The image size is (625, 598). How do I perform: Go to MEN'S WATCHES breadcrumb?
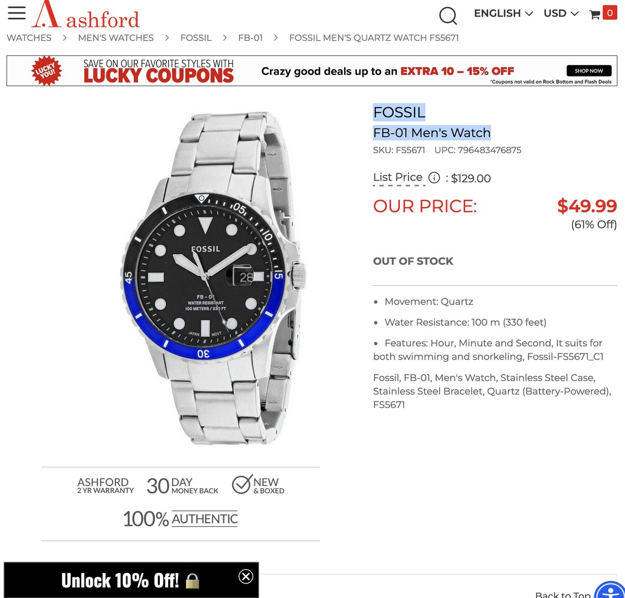point(116,38)
